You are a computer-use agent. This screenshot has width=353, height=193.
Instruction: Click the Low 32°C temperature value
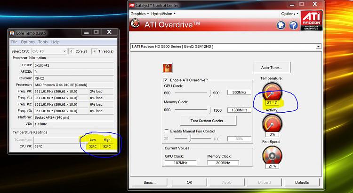click(93, 147)
